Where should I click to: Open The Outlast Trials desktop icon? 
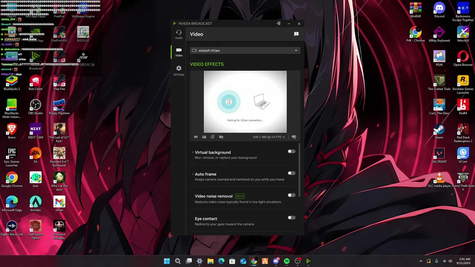(x=439, y=83)
